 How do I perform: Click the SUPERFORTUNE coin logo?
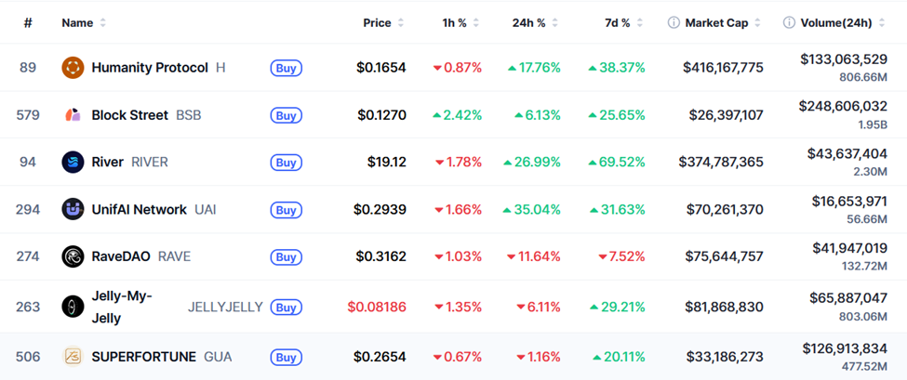73,357
